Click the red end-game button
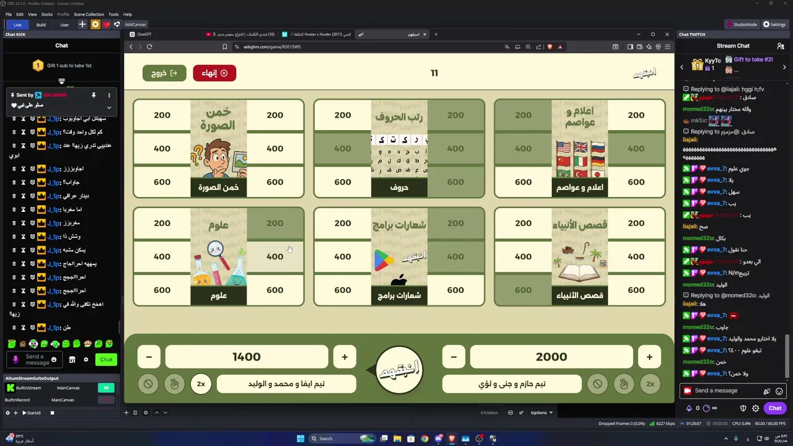This screenshot has height=446, width=793. (x=214, y=73)
